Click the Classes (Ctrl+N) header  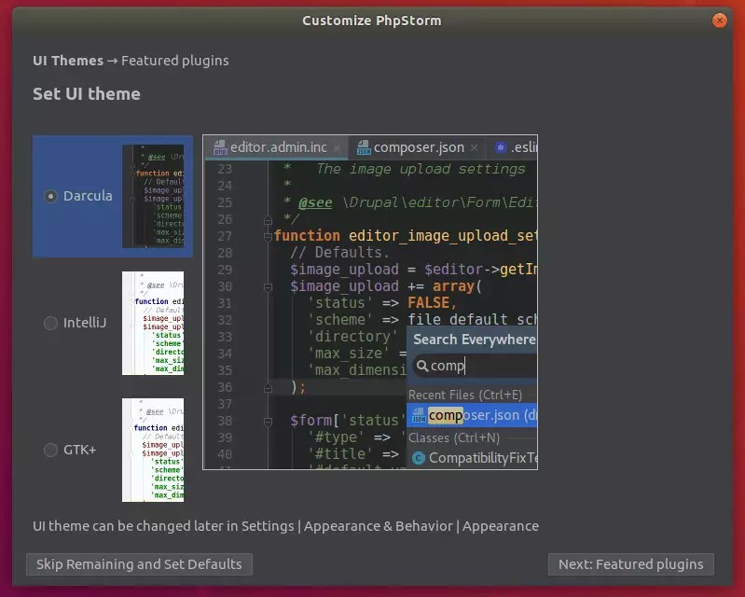454,437
